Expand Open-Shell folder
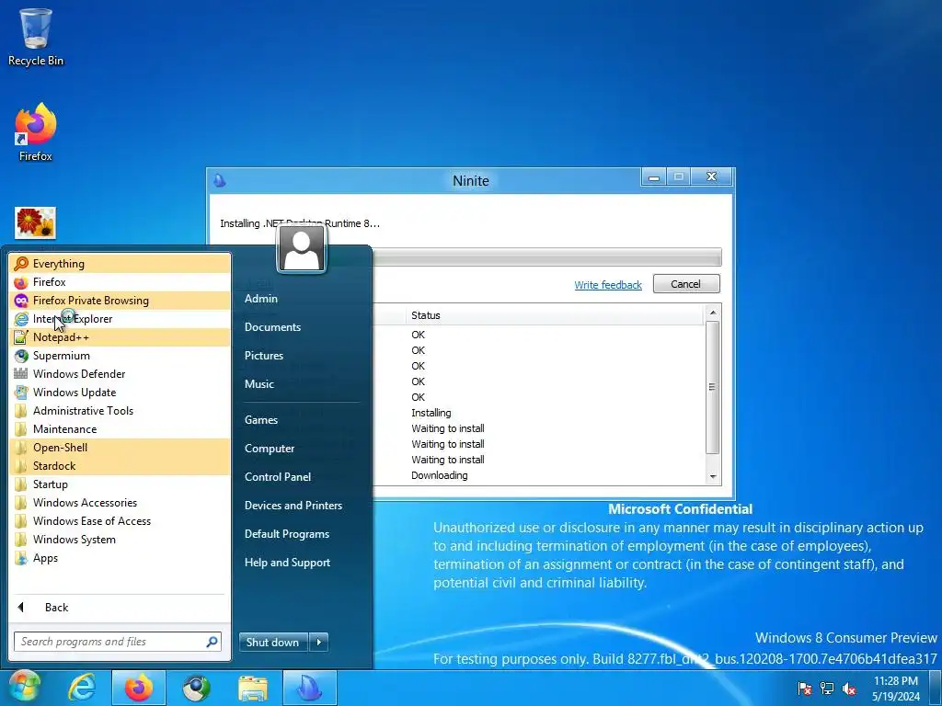Viewport: 942px width, 706px height. tap(121, 448)
